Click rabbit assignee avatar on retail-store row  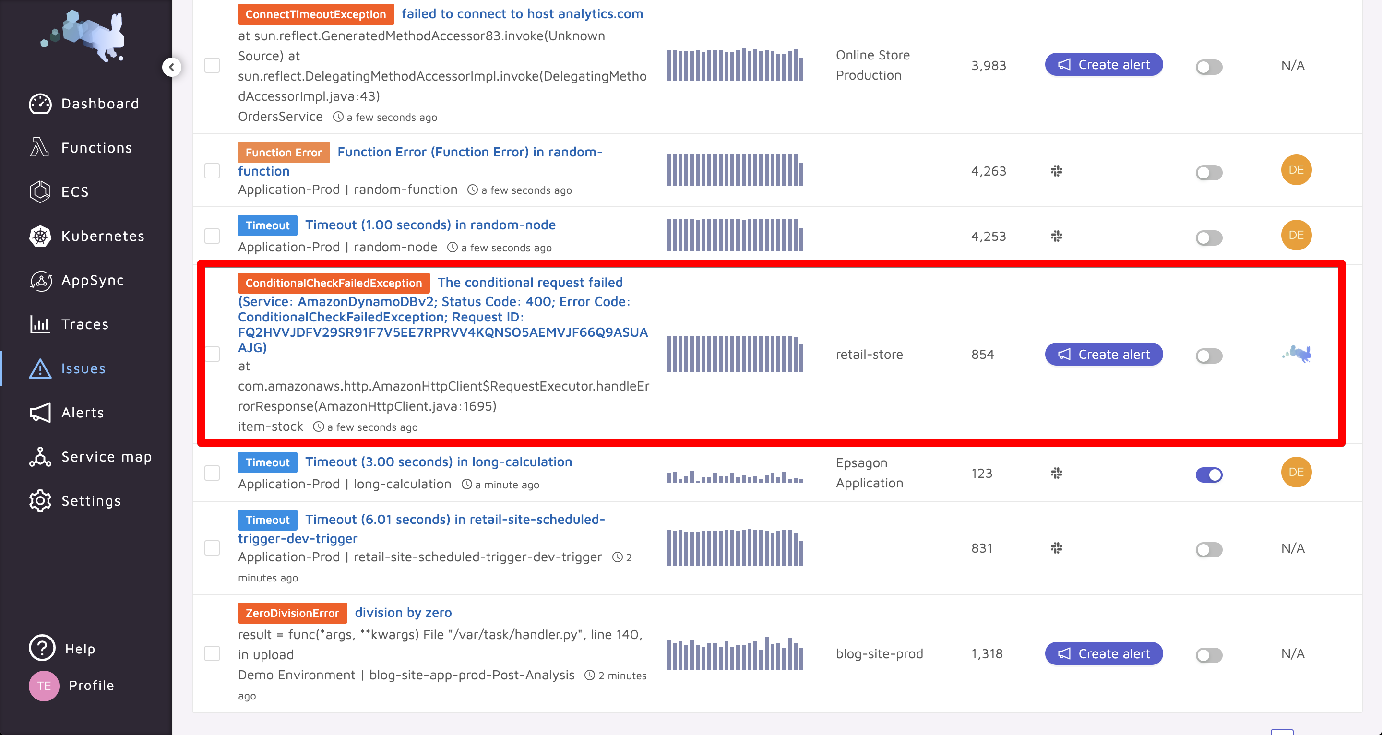click(x=1297, y=354)
